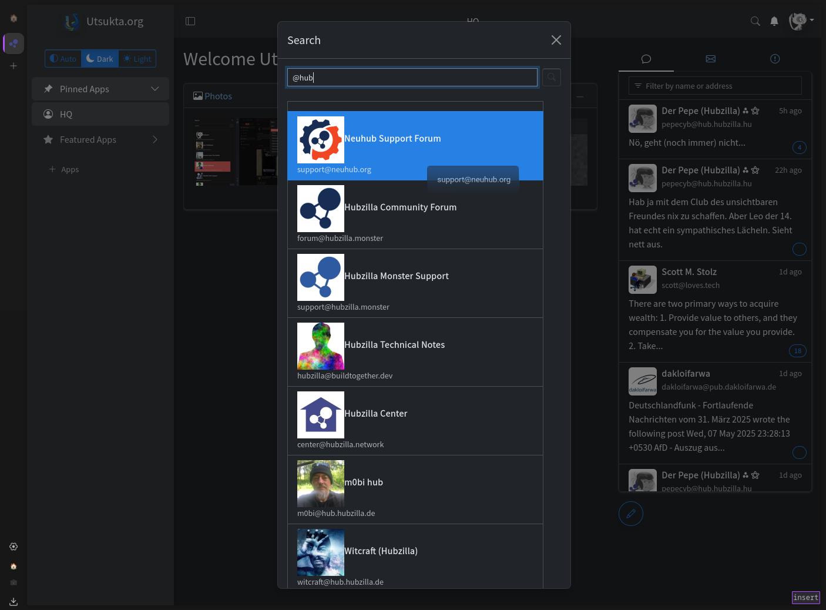Open the user avatar dropdown menu

[x=801, y=21]
